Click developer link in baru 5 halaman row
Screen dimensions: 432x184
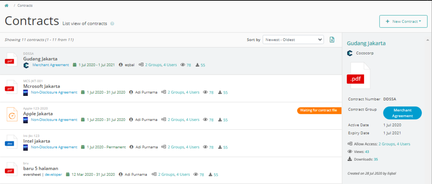(x=53, y=175)
